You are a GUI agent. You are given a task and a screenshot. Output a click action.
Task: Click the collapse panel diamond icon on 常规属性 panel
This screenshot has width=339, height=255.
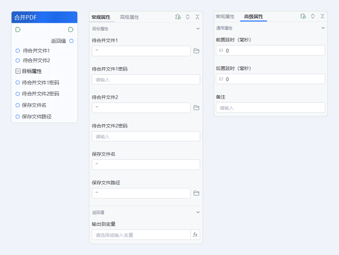click(187, 16)
